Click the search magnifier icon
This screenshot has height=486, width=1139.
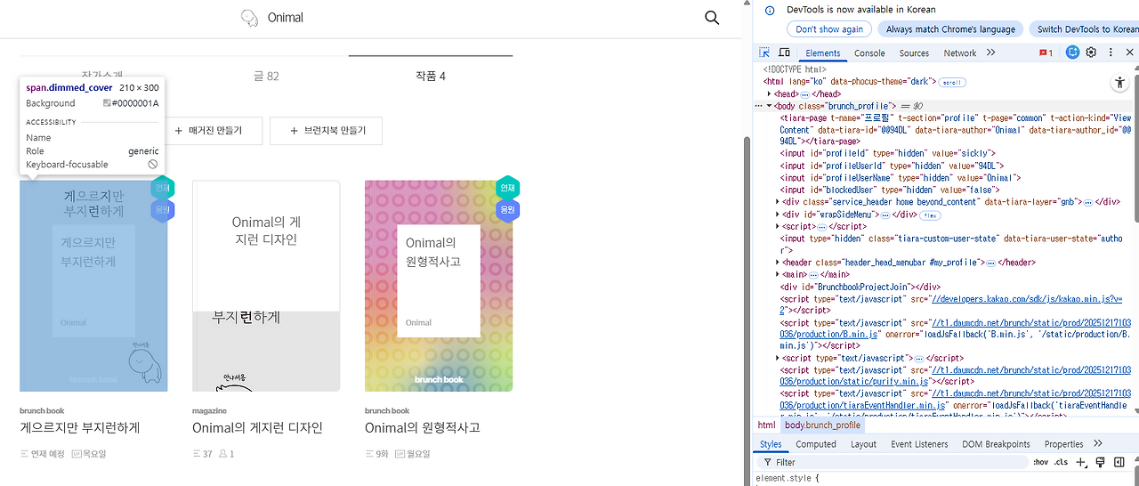pos(712,18)
